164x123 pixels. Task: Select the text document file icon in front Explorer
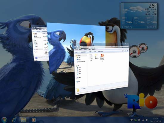[91, 57]
